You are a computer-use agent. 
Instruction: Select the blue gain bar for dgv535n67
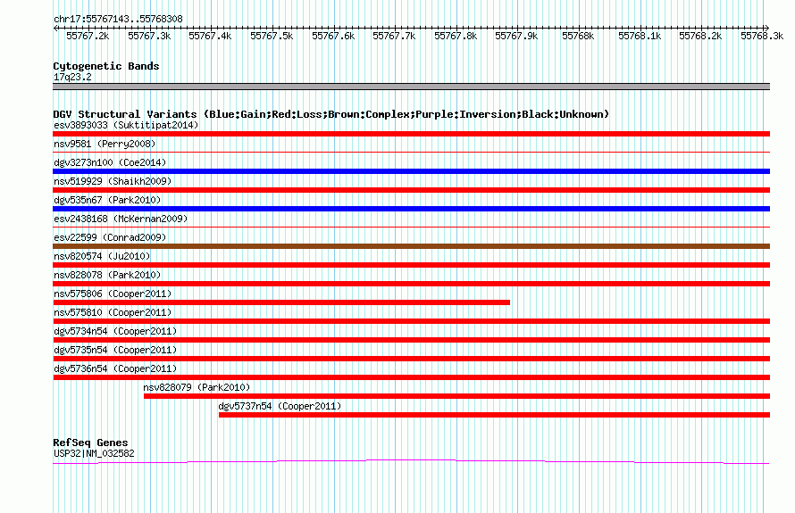411,209
